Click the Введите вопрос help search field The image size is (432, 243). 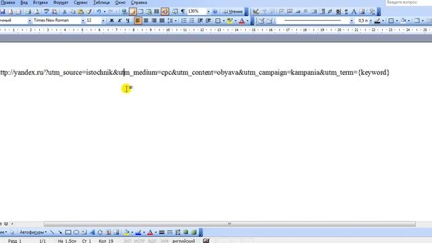point(409,3)
